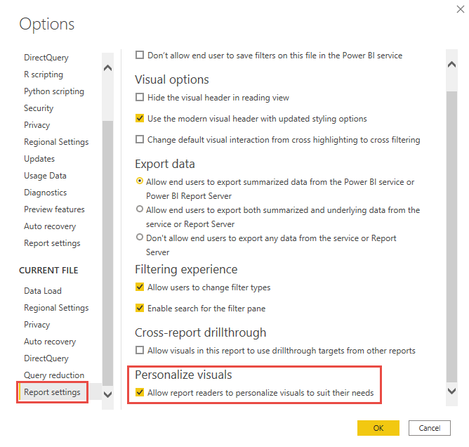Go to Python scripting options
The width and height of the screenshot is (469, 447).
tap(54, 91)
